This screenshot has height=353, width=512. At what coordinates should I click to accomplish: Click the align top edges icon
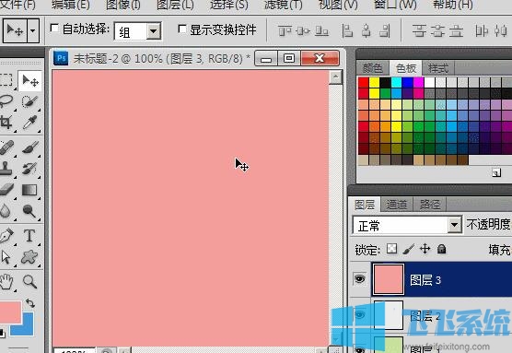(x=285, y=31)
